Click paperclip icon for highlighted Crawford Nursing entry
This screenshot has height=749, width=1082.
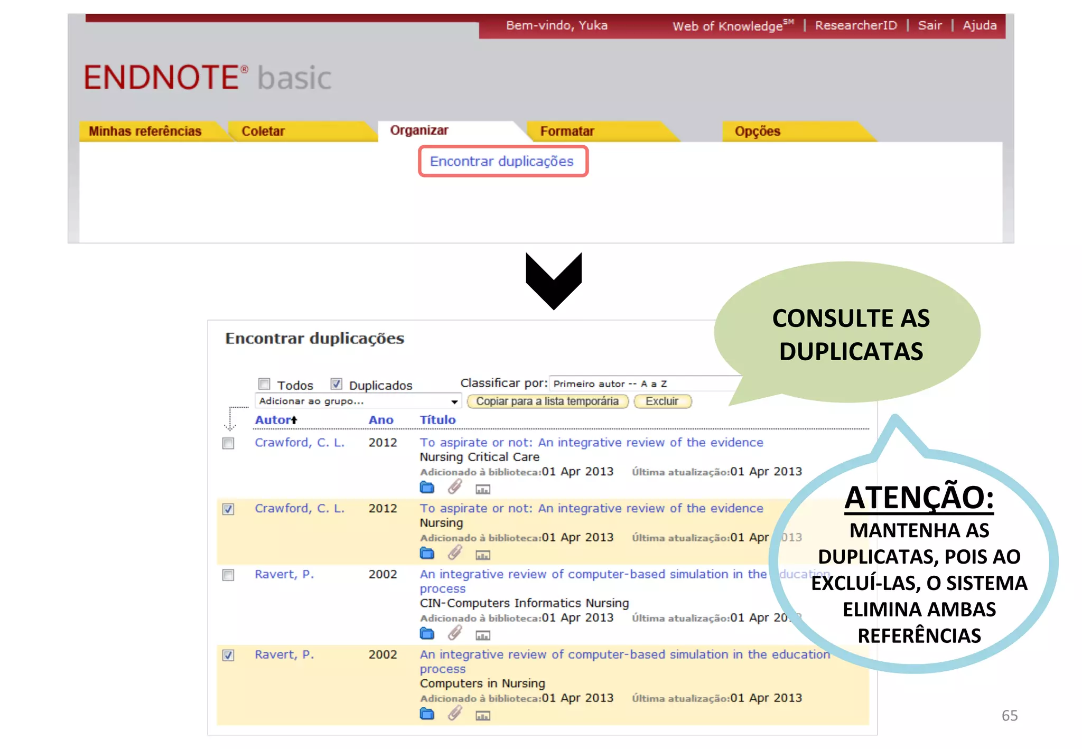455,553
